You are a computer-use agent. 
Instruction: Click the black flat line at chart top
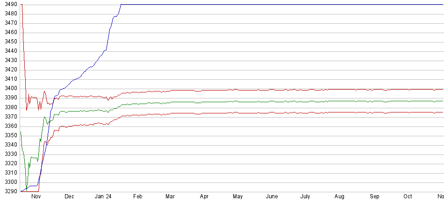280,4
